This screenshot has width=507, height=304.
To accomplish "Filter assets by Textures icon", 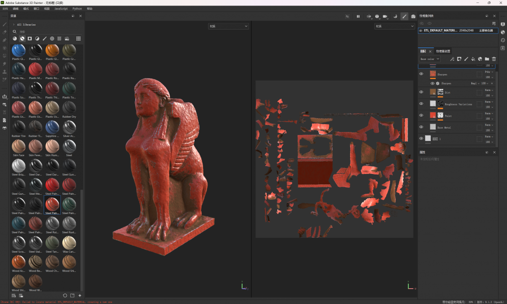I will (59, 39).
